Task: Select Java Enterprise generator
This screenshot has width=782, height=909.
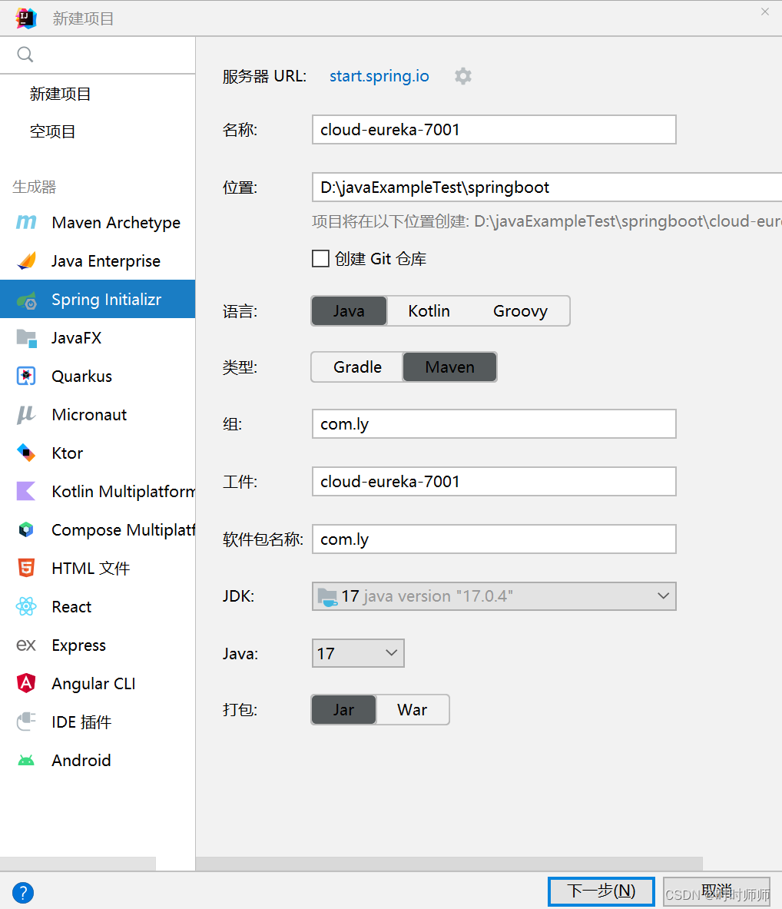Action: pos(98,261)
